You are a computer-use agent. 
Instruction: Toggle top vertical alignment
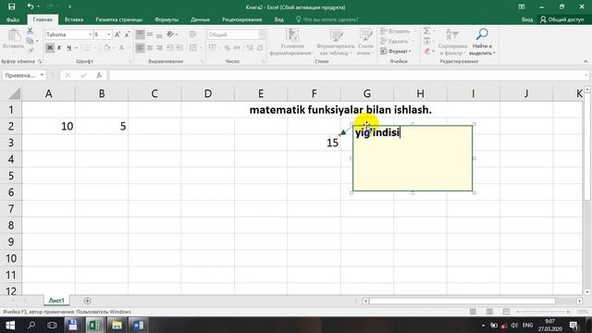pos(140,35)
